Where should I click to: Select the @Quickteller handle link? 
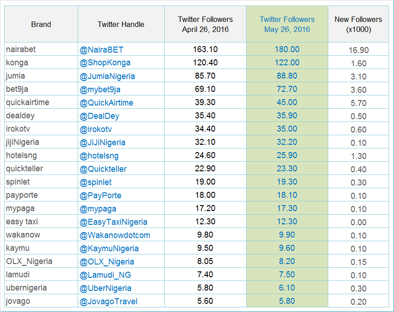(103, 169)
